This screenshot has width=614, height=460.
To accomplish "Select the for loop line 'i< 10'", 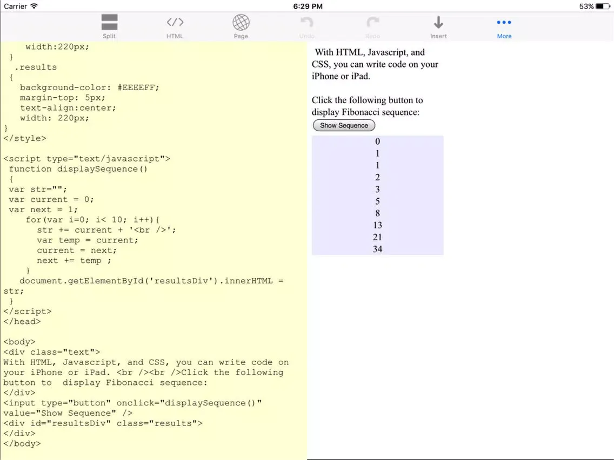I will point(93,220).
